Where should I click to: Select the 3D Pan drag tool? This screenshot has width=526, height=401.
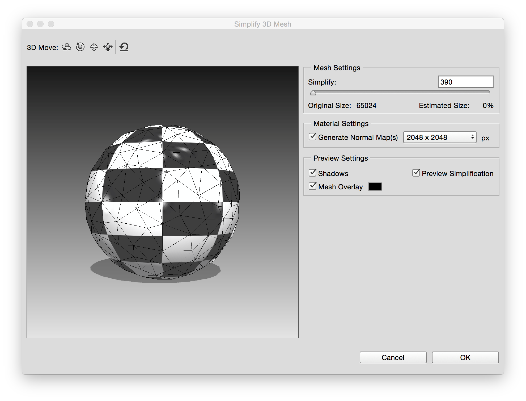(94, 47)
